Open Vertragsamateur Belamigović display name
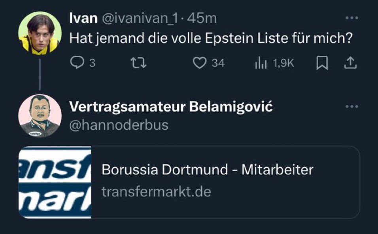378x234 pixels. pyautogui.click(x=171, y=107)
